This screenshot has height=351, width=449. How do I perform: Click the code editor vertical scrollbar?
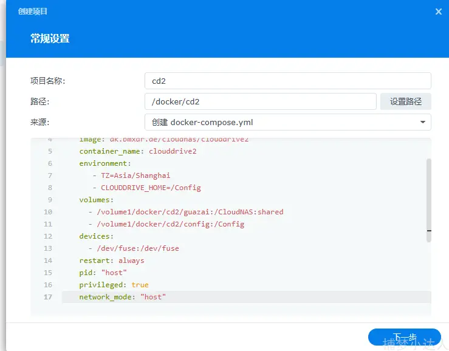pyautogui.click(x=429, y=200)
